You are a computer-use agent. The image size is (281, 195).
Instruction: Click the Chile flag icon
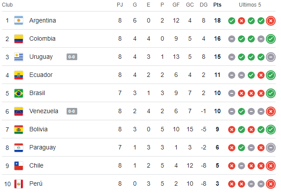(18, 165)
